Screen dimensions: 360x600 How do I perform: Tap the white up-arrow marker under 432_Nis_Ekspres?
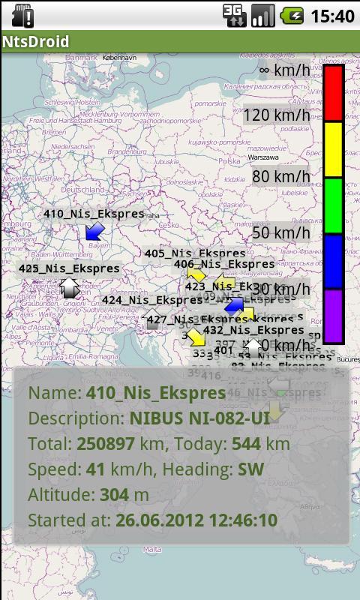(253, 347)
